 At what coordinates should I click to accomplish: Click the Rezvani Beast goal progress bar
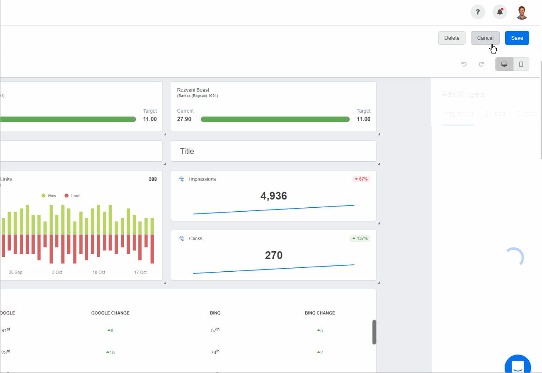[x=275, y=119]
